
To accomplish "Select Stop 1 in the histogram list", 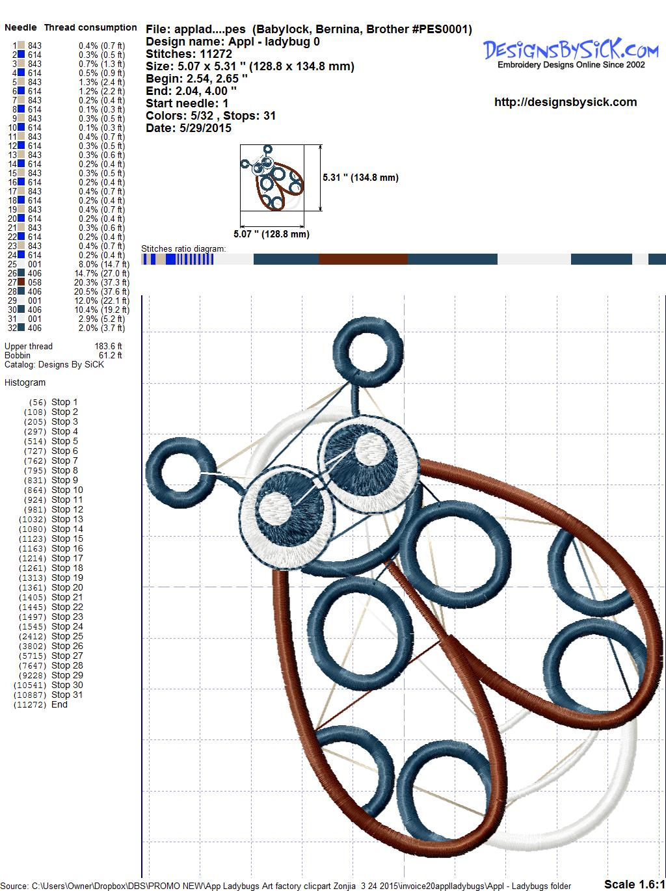I will [64, 402].
